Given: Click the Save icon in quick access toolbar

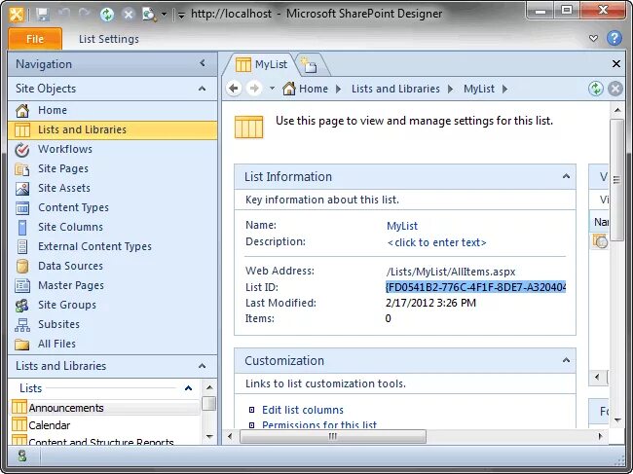Looking at the screenshot, I should click(x=42, y=15).
